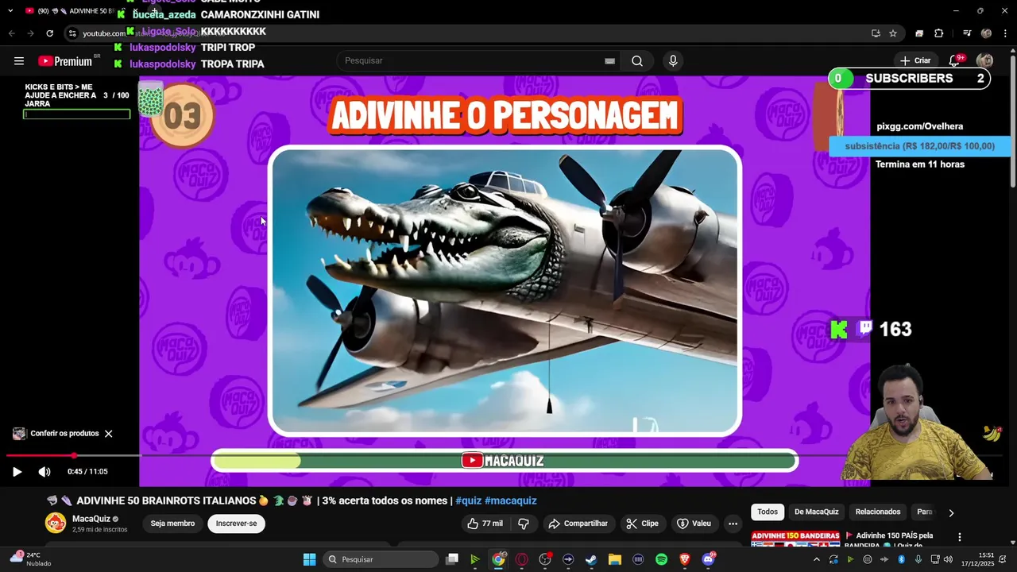Open Discord from the taskbar
The height and width of the screenshot is (572, 1017).
[x=708, y=559]
